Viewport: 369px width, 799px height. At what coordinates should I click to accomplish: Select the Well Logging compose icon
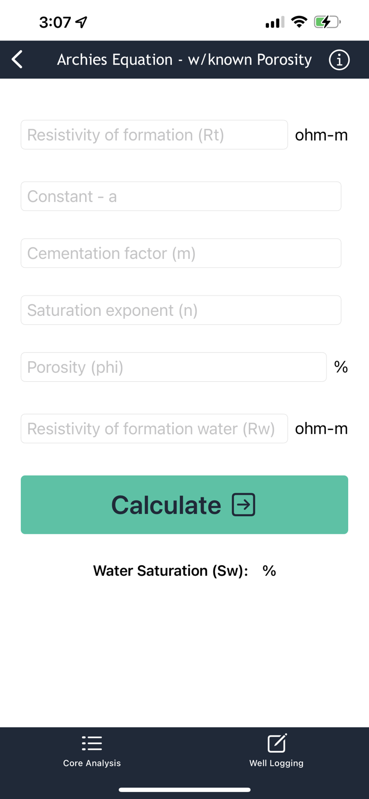[x=276, y=741]
